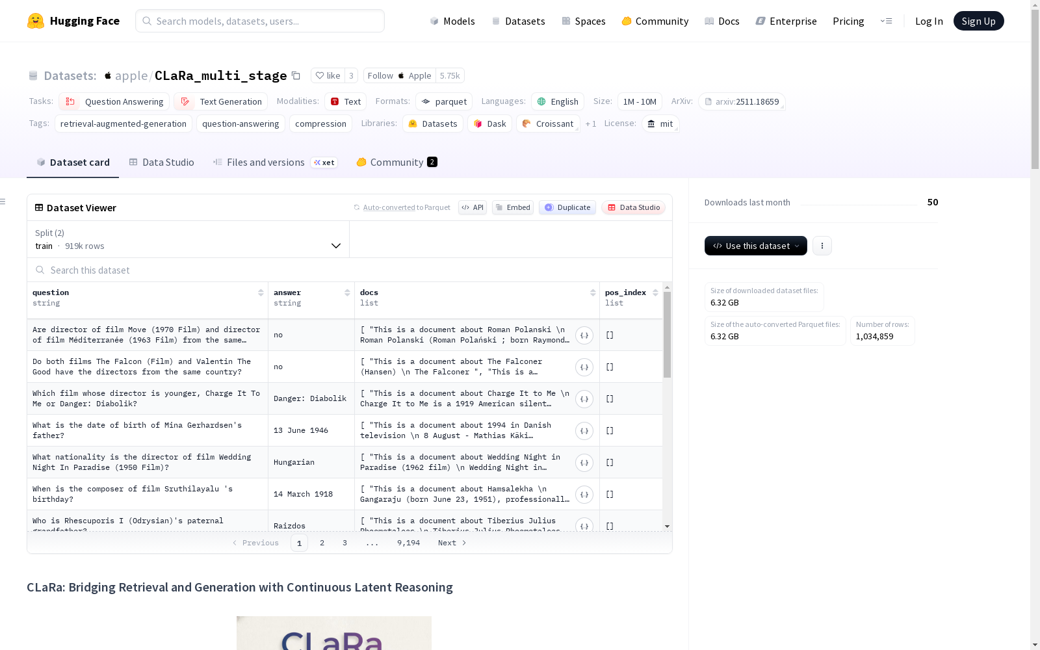Click the 1M - 10M size tag
This screenshot has height=650, width=1040.
[x=640, y=101]
